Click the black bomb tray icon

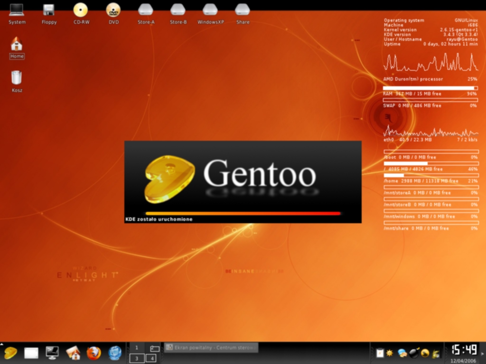point(414,353)
